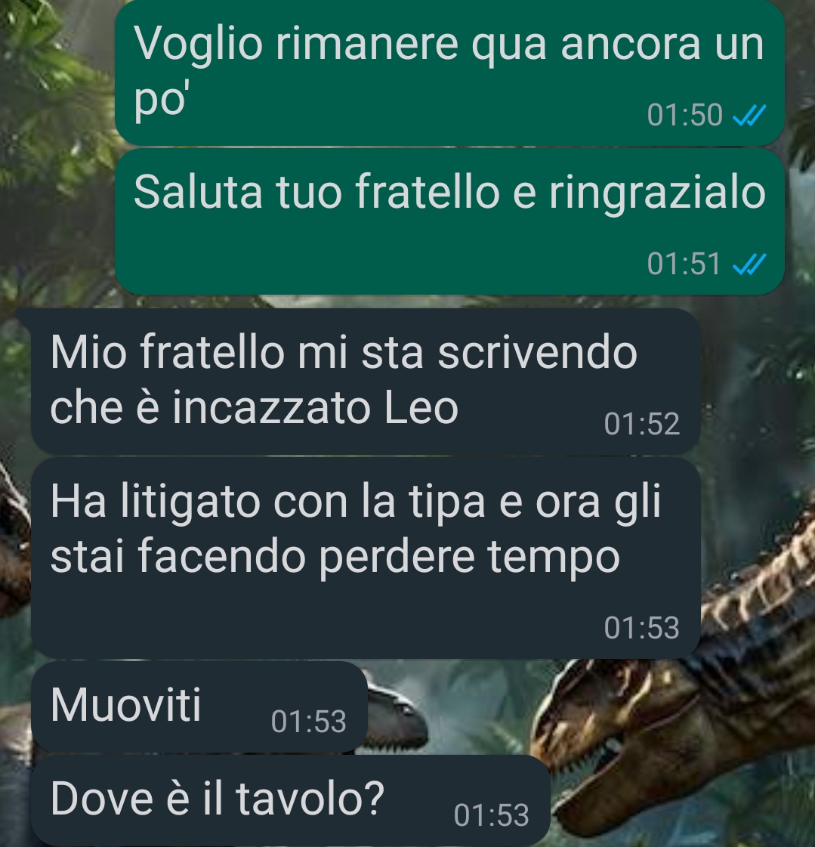Click the 01:51 timestamp
This screenshot has height=847, width=815.
coord(684,264)
